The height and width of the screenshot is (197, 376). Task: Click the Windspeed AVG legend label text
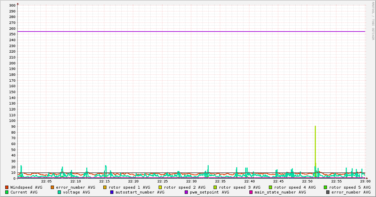point(26,187)
